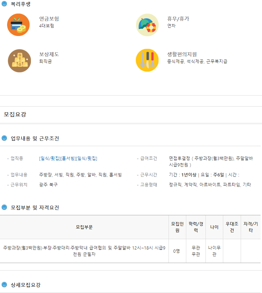The width and height of the screenshot is (262, 293).
Task: Select the 생활편의지원 heading
Action: tap(182, 55)
